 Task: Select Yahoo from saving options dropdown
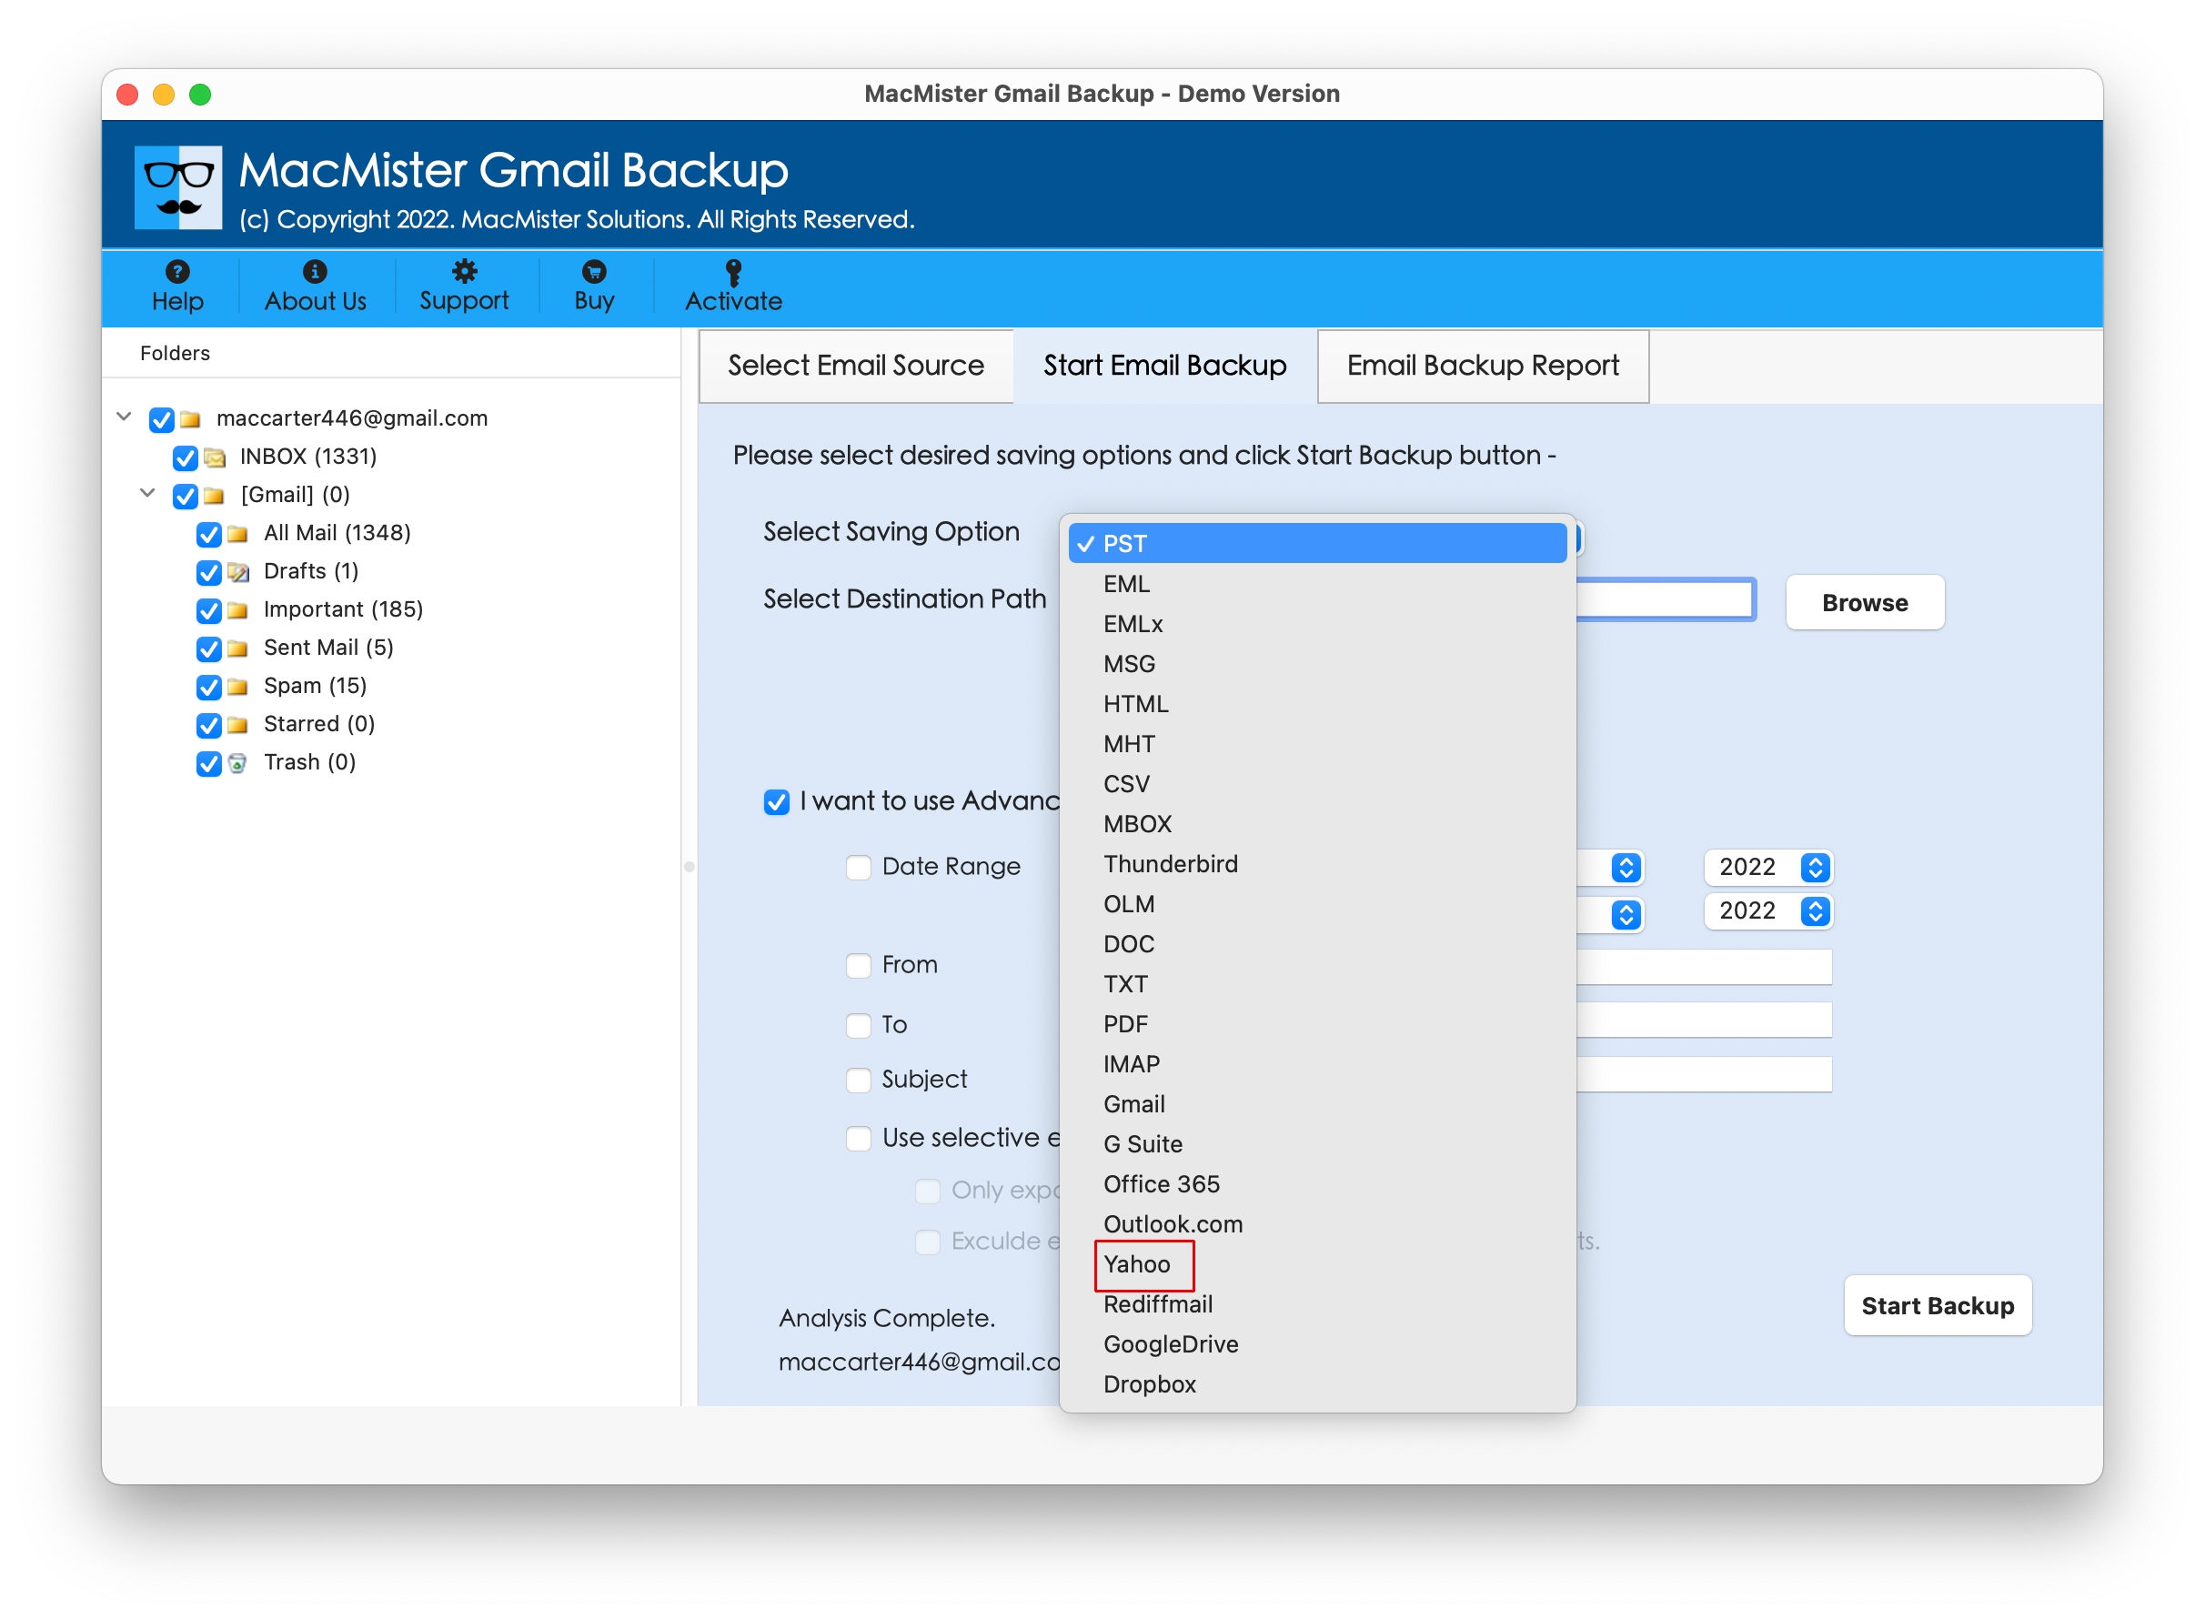1137,1263
